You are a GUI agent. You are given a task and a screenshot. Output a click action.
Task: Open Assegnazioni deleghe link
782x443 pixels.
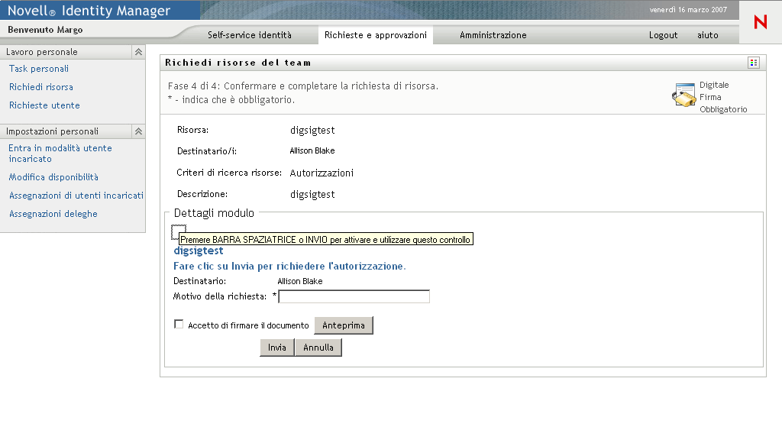tap(53, 214)
